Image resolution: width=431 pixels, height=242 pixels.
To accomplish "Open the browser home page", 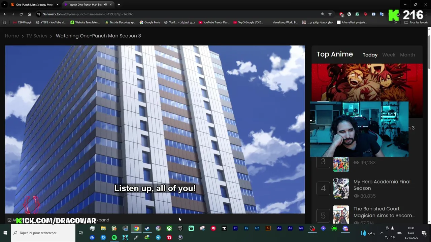I will tap(29, 14).
